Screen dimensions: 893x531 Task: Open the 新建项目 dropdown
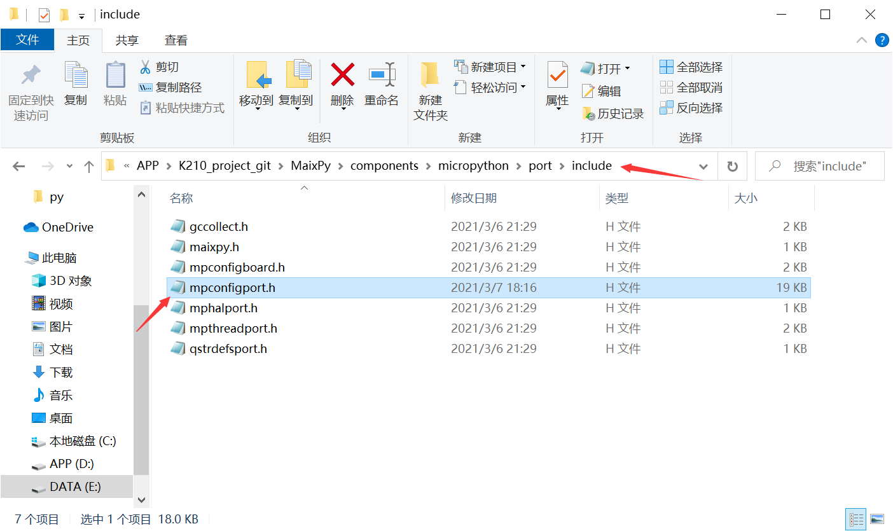tap(490, 67)
